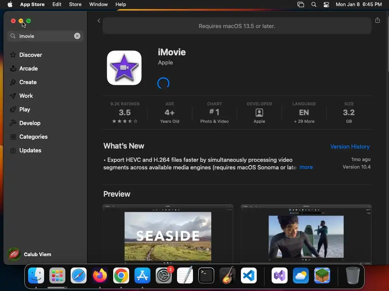Open the Store menu
The height and width of the screenshot is (291, 389).
tap(75, 4)
